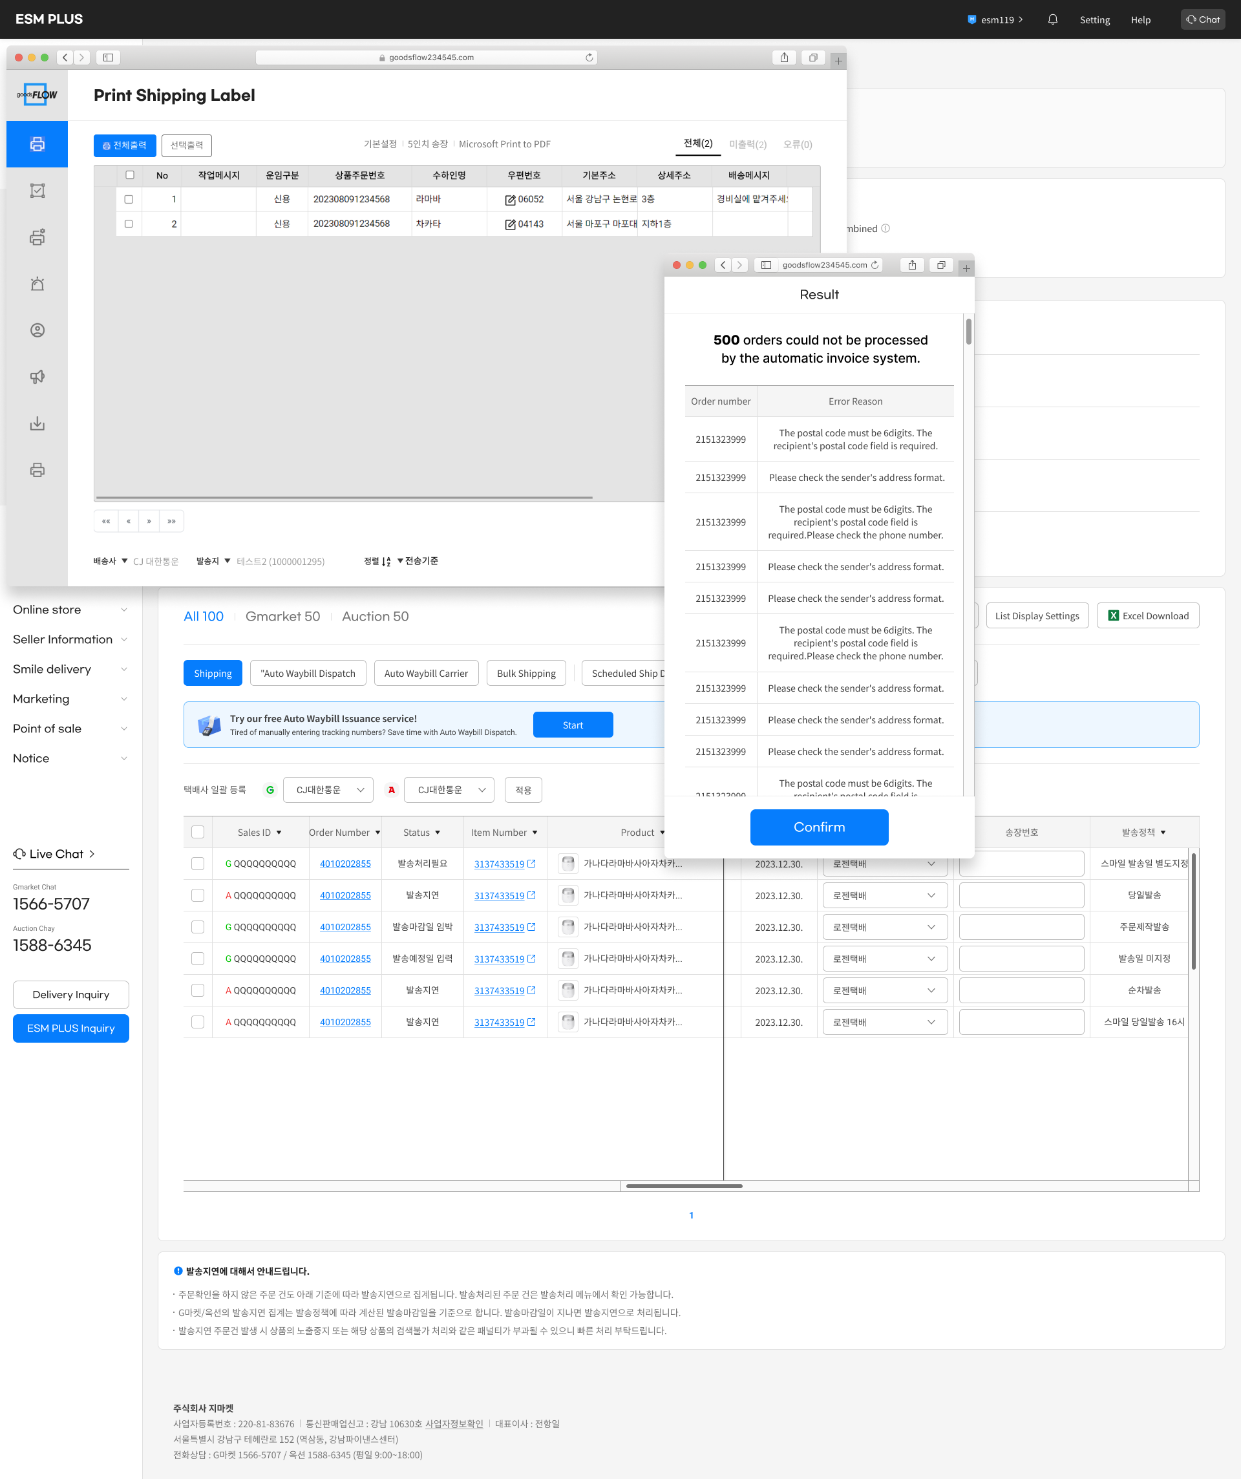The width and height of the screenshot is (1241, 1479).
Task: Click the download icon in GoodsFlow sidebar
Action: (x=37, y=423)
